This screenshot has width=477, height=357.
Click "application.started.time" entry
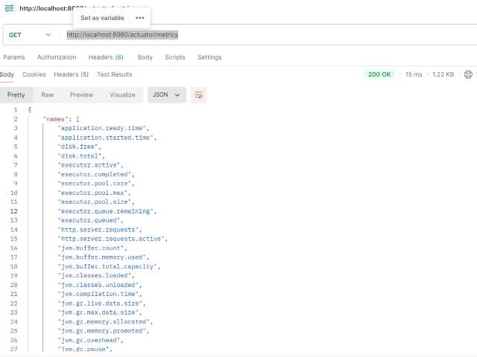(106, 138)
